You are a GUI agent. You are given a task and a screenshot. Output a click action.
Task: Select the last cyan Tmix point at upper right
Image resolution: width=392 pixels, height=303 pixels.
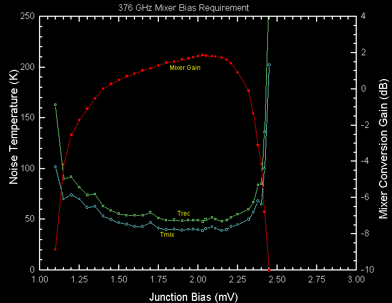[x=269, y=65]
